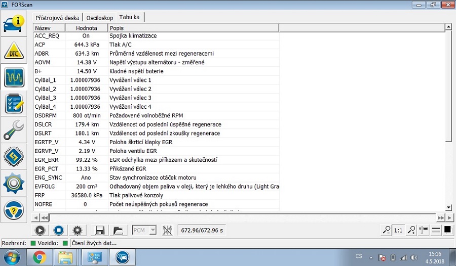The height and width of the screenshot is (266, 456).
Task: Open the help steering wheel section
Action: [15, 209]
